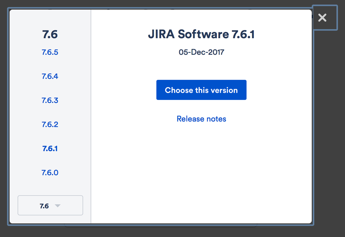Select version 7.6.5 in the list
345x237 pixels.
point(50,52)
